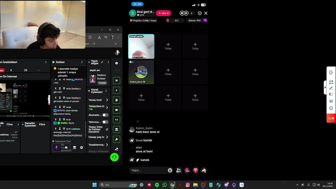Edit stream info with the pencil icon
The width and height of the screenshot is (336, 189).
102,62
